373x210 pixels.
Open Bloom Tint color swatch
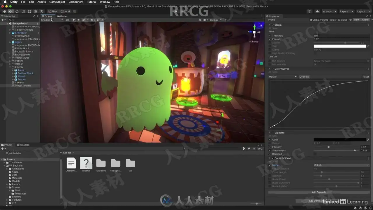(340, 46)
